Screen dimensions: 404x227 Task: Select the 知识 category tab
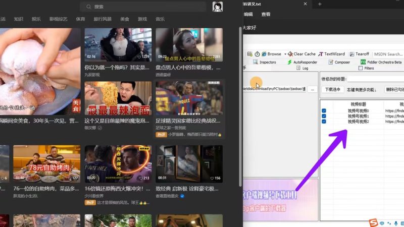pyautogui.click(x=19, y=19)
